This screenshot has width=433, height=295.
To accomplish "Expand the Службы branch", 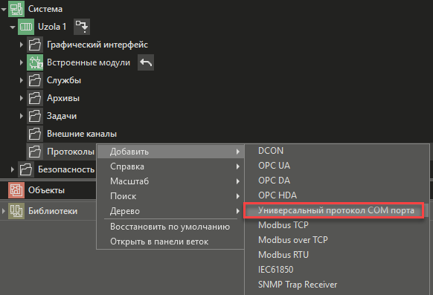I will (x=22, y=80).
